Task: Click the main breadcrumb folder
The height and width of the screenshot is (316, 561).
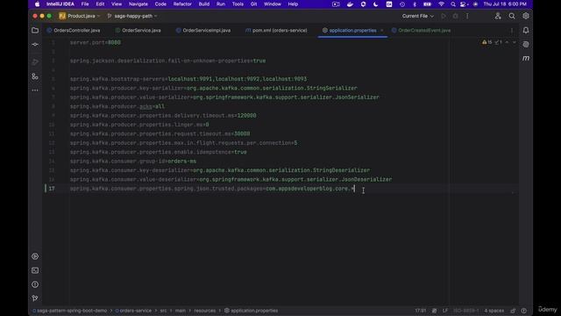Action: [x=181, y=311]
